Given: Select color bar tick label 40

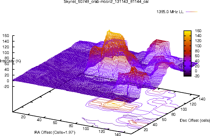Looking at the screenshot, I should 197,61.
